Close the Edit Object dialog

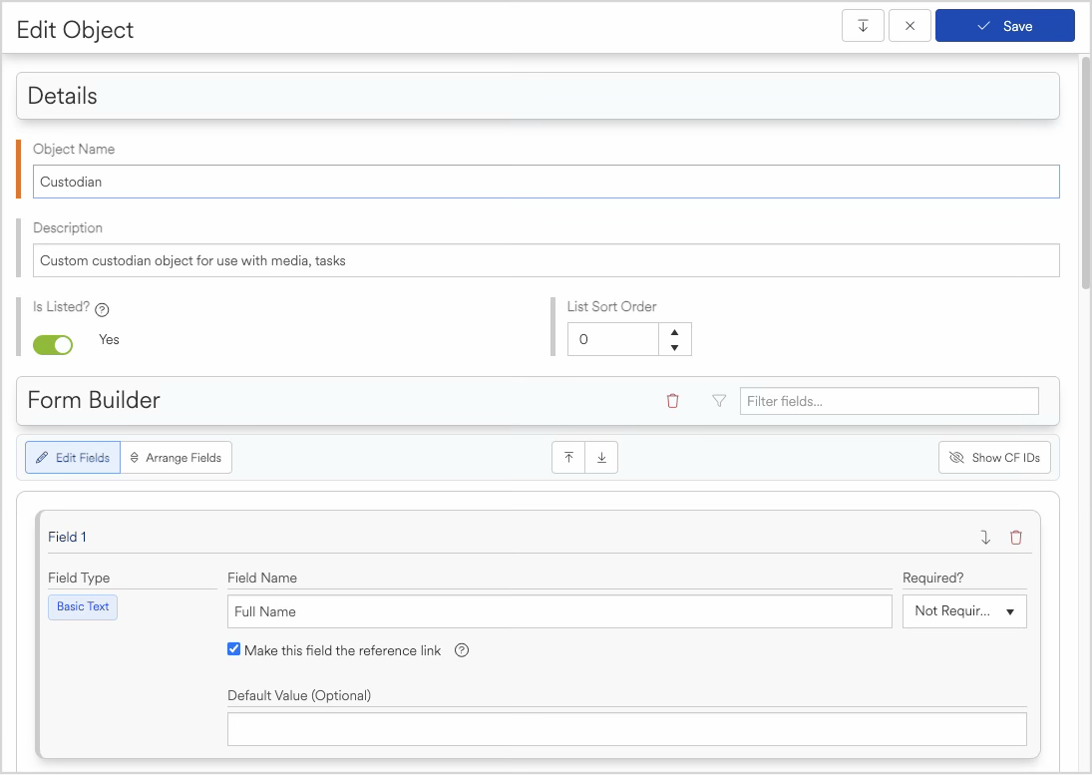[910, 26]
